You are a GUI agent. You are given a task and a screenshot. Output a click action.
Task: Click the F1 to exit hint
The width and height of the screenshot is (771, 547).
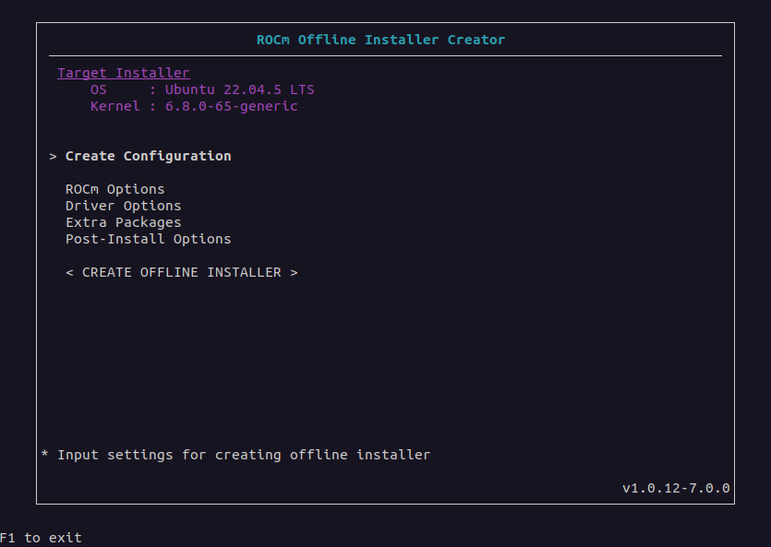pos(41,538)
